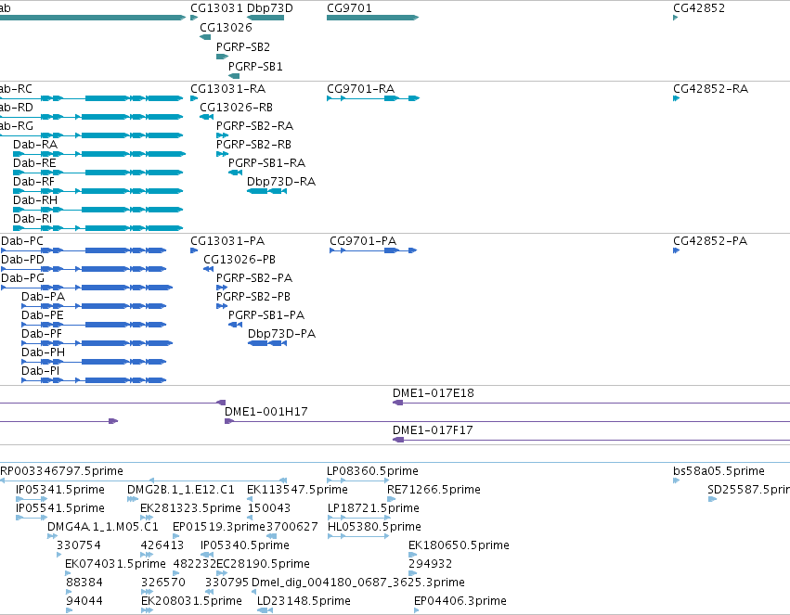Click transcript Dab-RE label

point(34,163)
